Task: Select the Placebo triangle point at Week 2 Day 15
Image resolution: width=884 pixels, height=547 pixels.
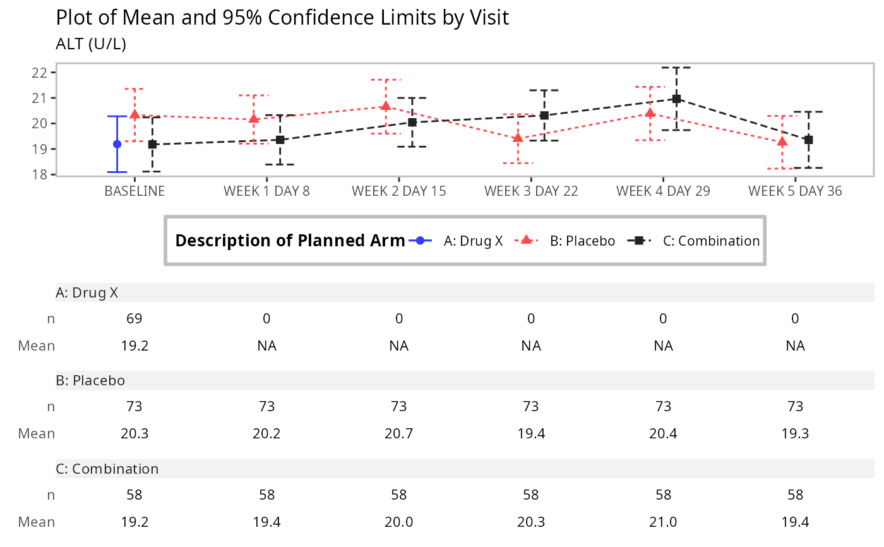Action: [386, 106]
